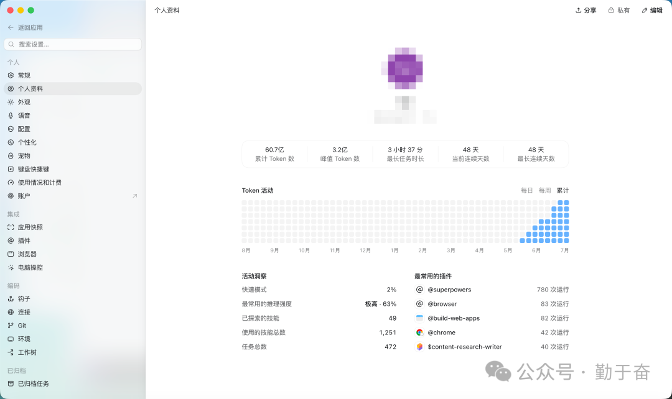Click the external-link arrow beside 账户
The image size is (672, 399).
[x=134, y=196]
